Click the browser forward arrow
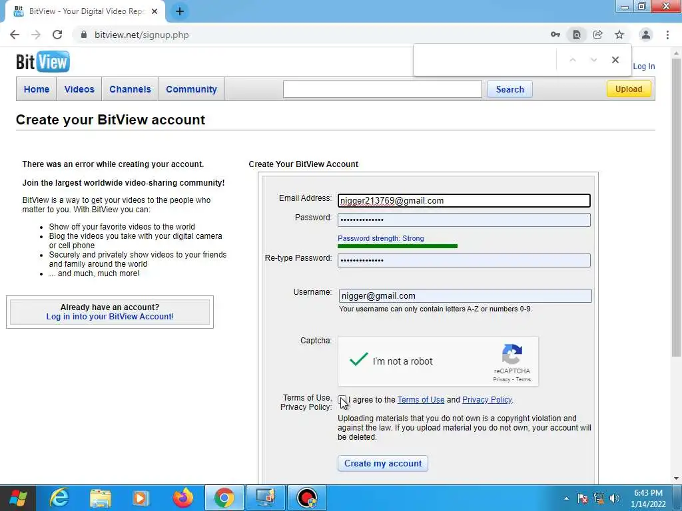The width and height of the screenshot is (682, 511). pyautogui.click(x=36, y=35)
